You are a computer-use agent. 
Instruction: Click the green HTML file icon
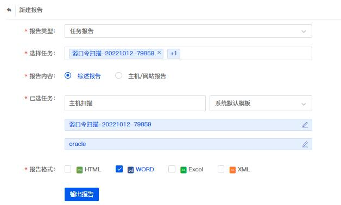pos(80,170)
